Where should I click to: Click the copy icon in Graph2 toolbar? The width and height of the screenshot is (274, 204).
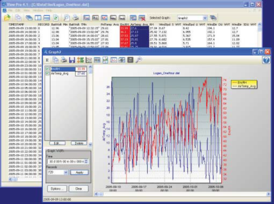[55, 60]
